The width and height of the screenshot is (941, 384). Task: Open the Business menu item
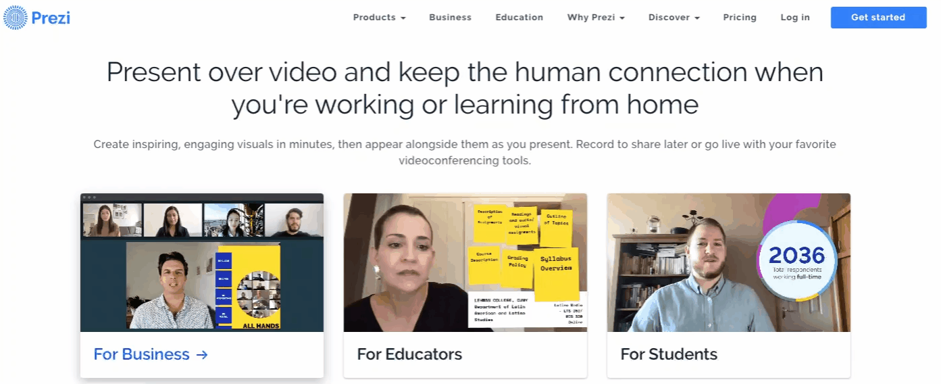(x=450, y=18)
